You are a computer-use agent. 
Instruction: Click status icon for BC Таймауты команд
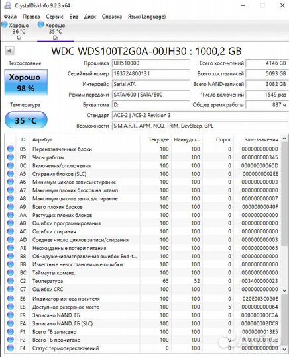pos(10,272)
